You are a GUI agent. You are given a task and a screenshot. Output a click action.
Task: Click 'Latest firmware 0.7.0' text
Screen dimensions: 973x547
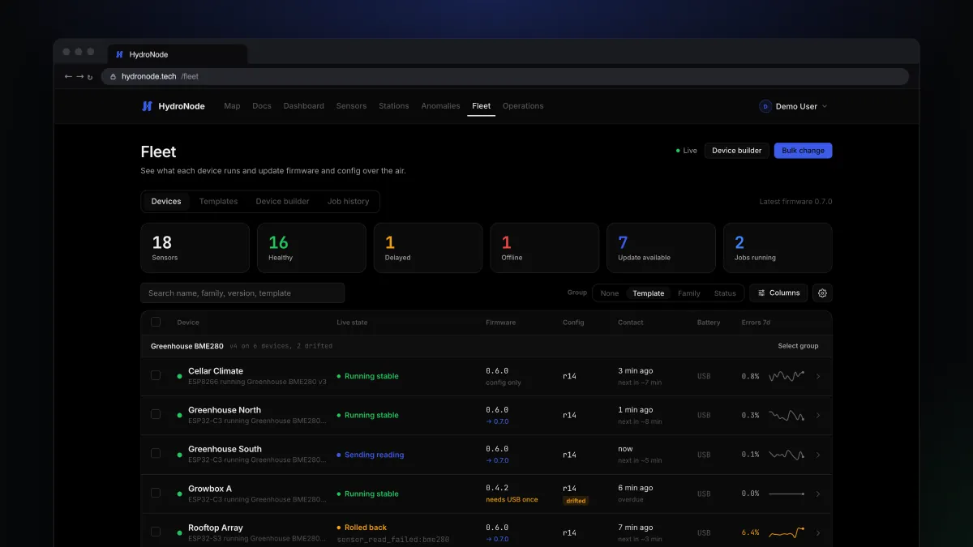point(795,202)
